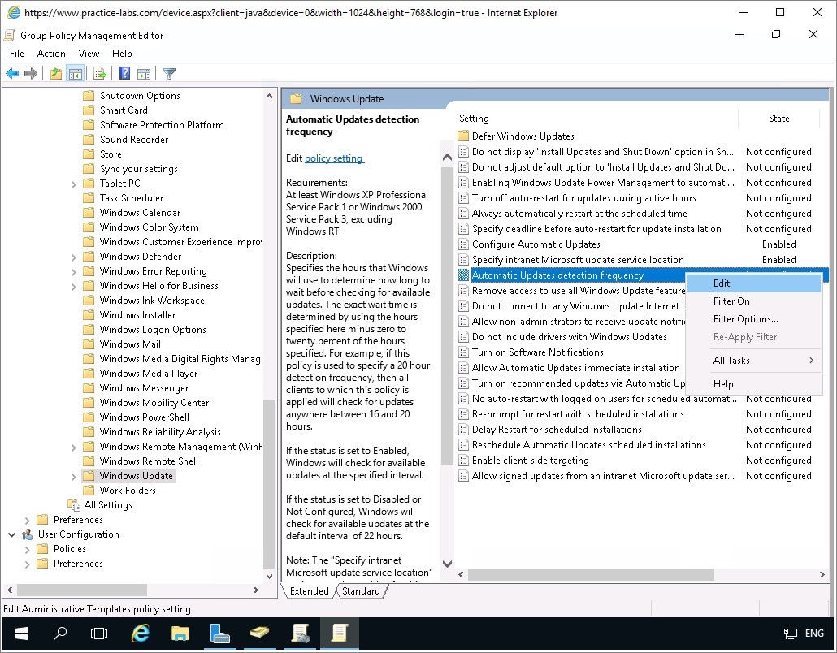Choose Edit from the context menu

coord(722,283)
